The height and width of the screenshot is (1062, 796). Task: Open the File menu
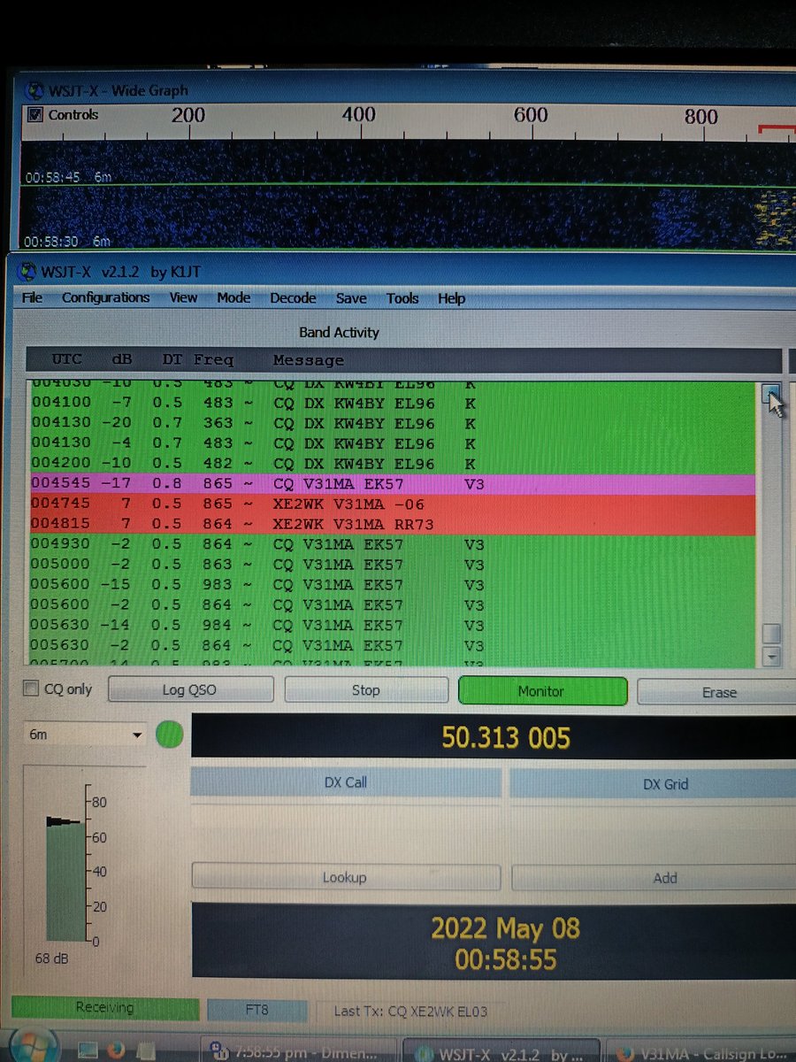[32, 298]
